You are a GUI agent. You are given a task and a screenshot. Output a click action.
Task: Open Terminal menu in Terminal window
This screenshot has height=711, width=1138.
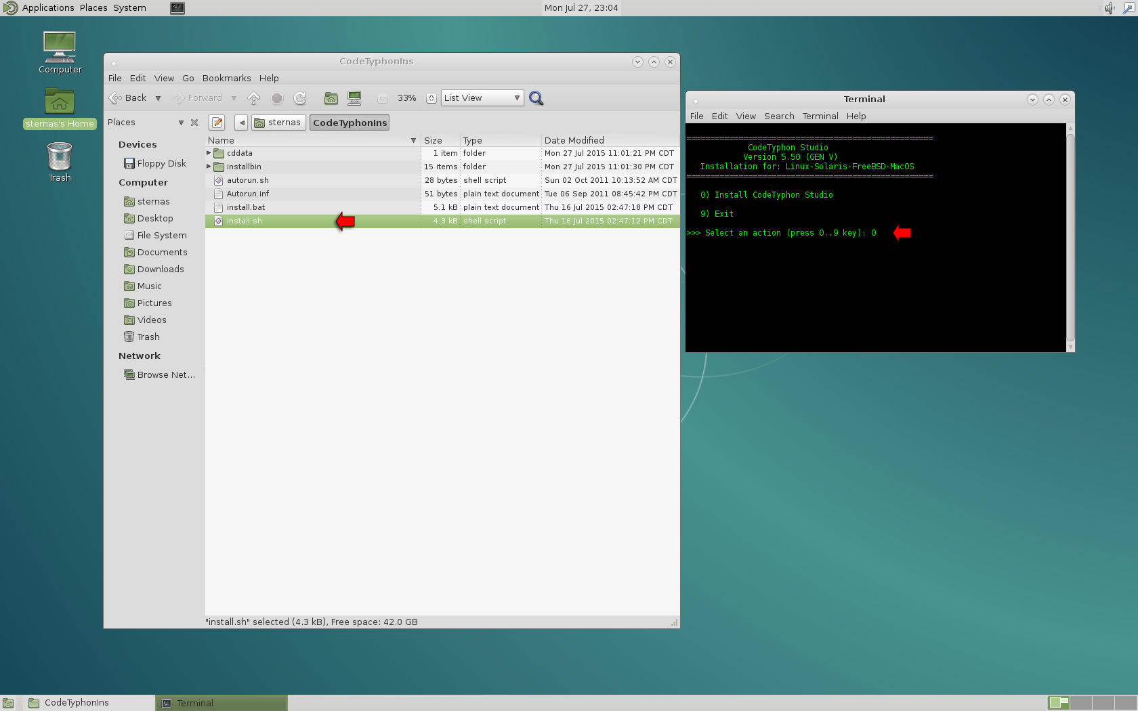point(820,116)
